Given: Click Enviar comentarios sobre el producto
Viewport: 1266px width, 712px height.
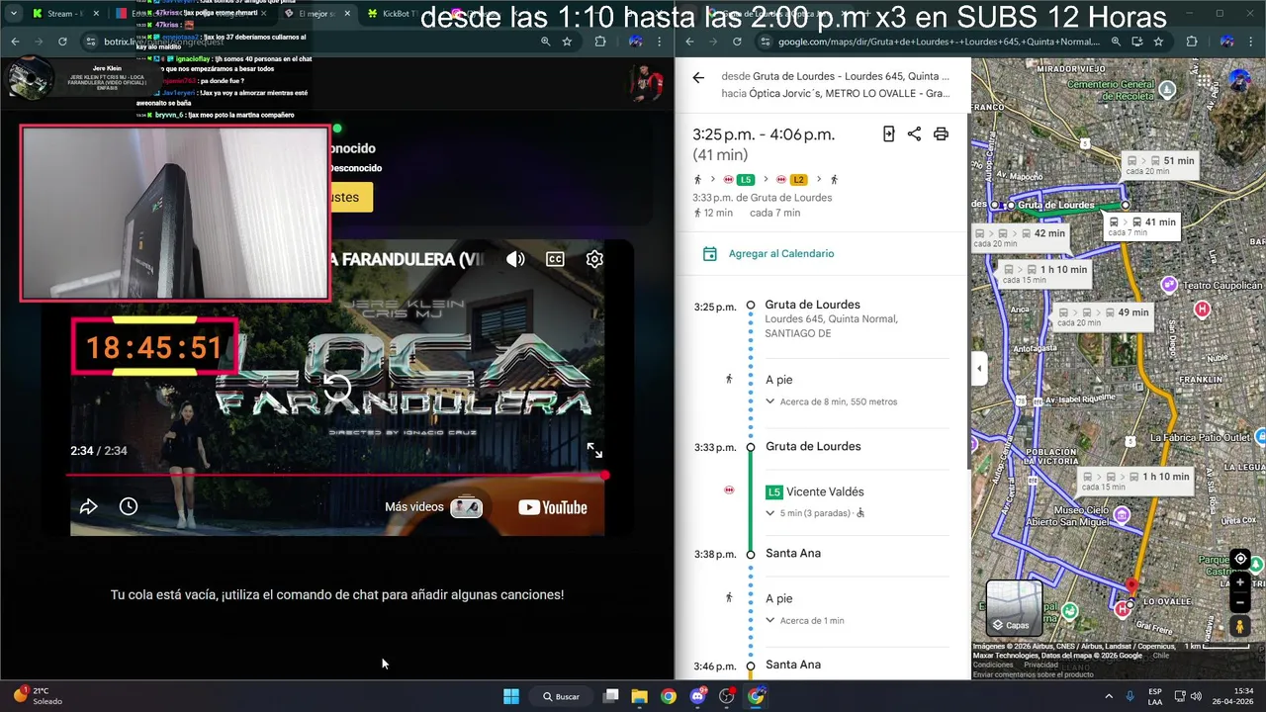Looking at the screenshot, I should pyautogui.click(x=1034, y=674).
